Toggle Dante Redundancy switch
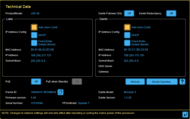The image size is (190, 119). coord(171,13)
